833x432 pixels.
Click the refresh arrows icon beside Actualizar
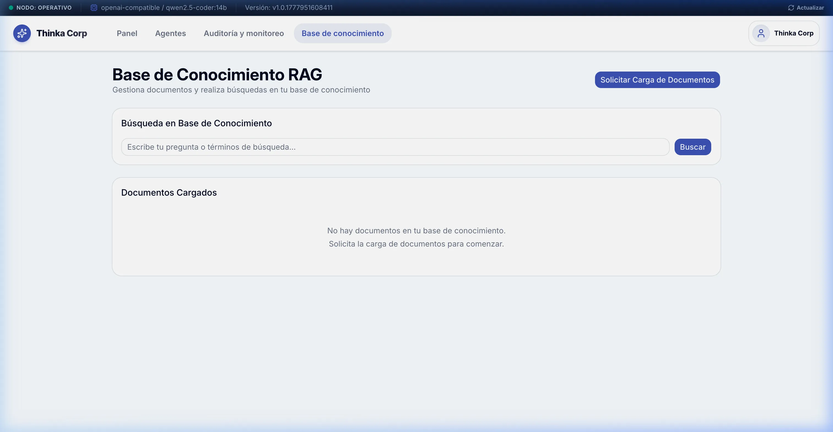[x=791, y=8]
